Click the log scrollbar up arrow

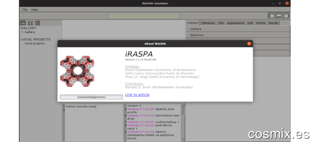tap(183, 105)
